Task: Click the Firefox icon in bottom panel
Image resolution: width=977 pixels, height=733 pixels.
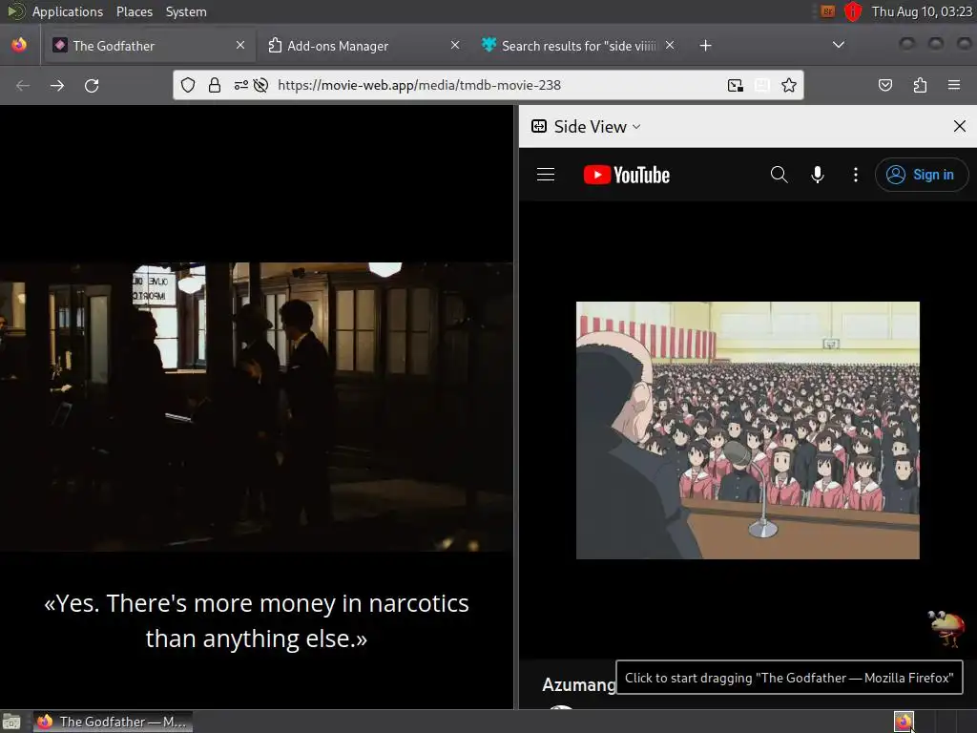Action: (904, 722)
